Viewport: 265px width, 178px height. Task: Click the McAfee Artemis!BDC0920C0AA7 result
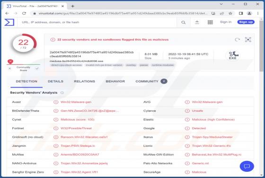pyautogui.click(x=80, y=155)
